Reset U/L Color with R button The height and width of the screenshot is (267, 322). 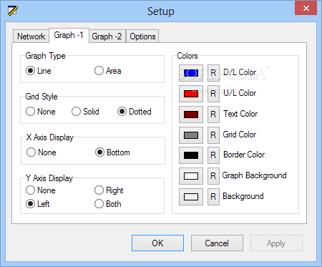(x=213, y=94)
